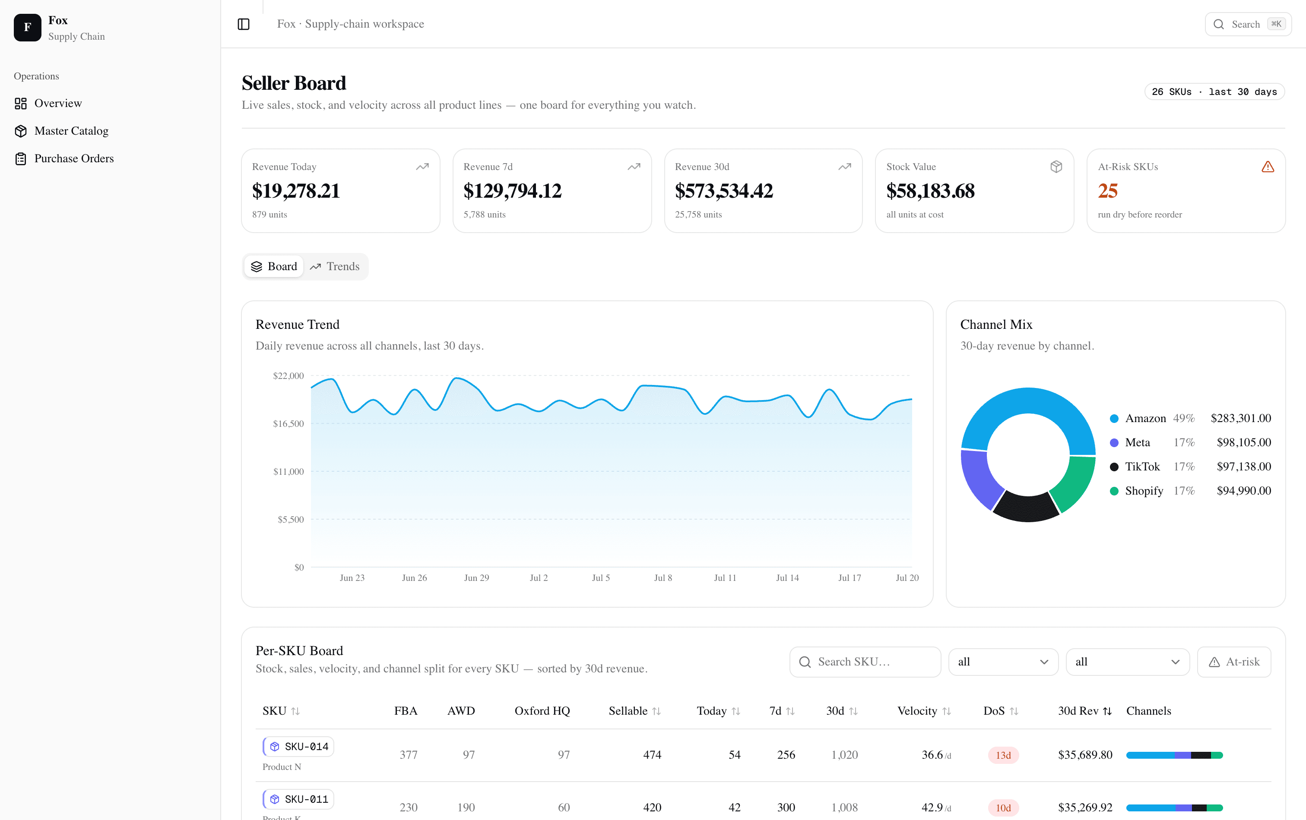Screen dimensions: 1306x820
Task: Open the SKU-011 badge
Action: tap(298, 799)
